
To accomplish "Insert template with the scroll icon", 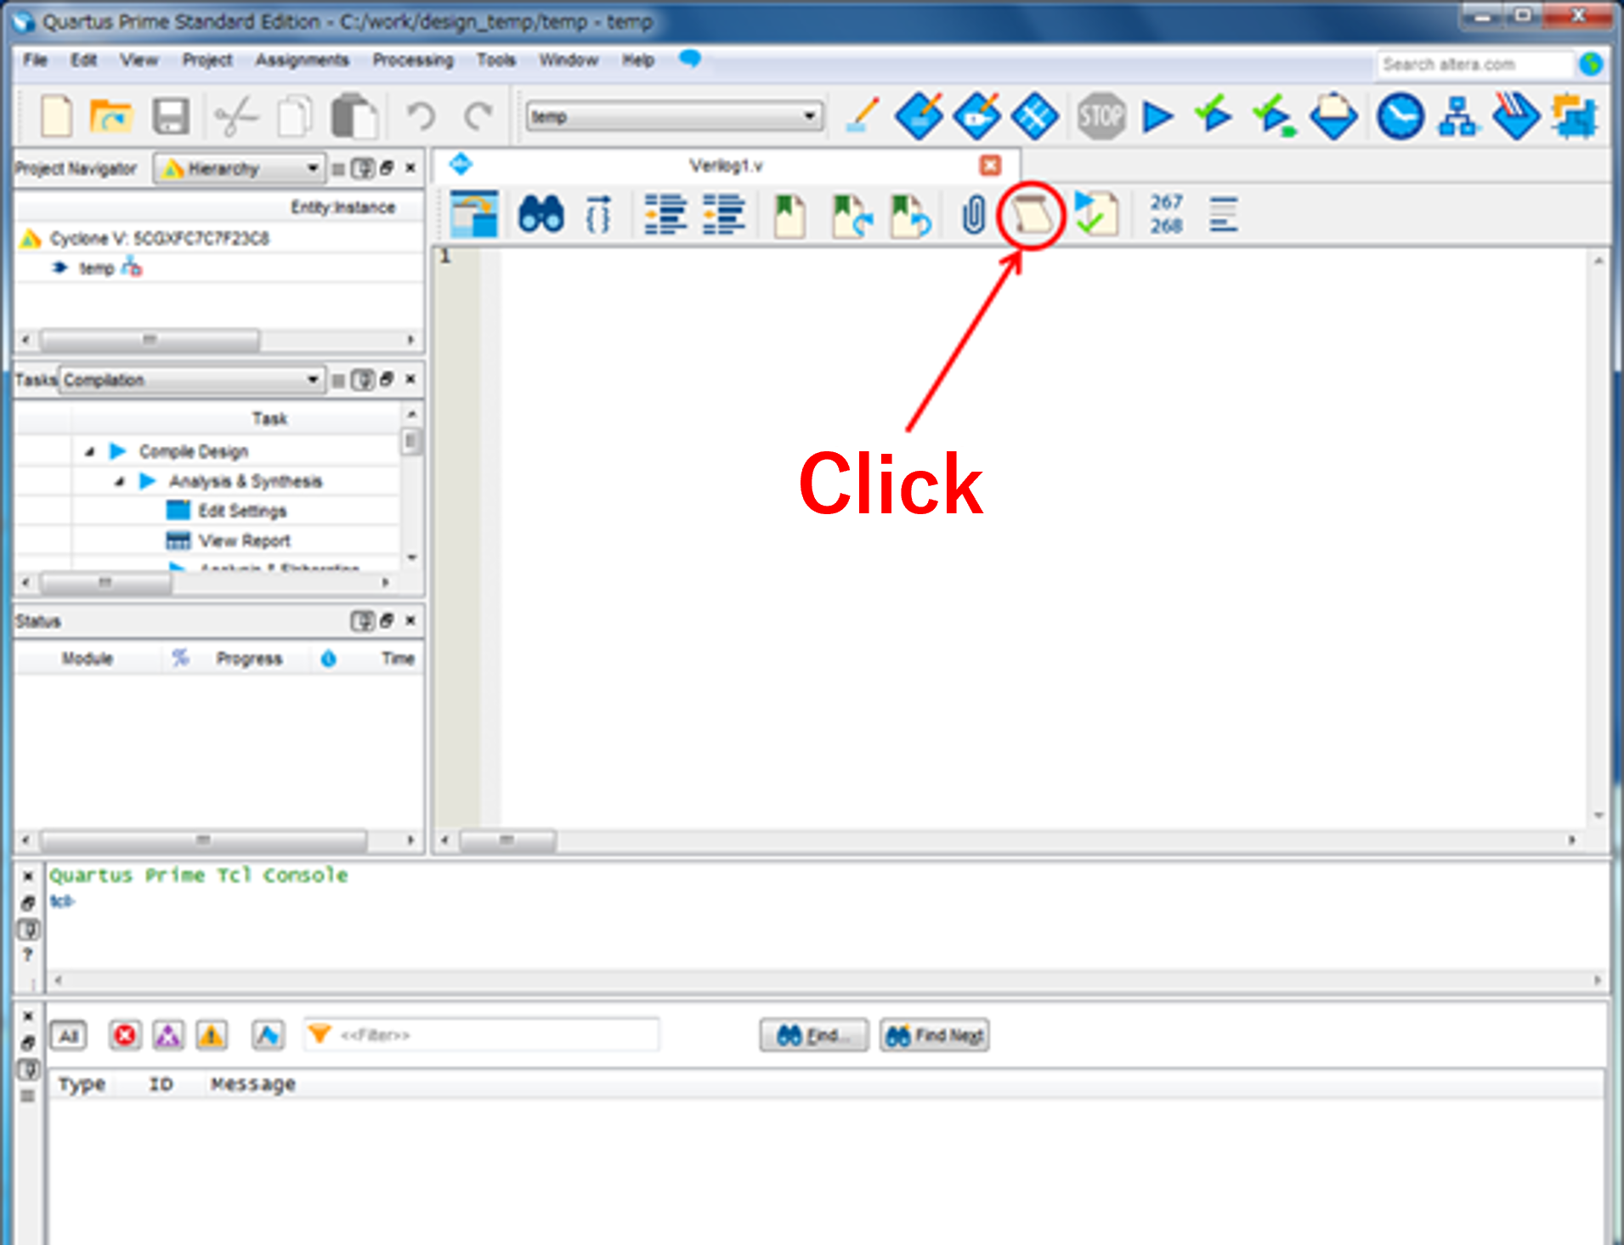I will tap(1031, 215).
